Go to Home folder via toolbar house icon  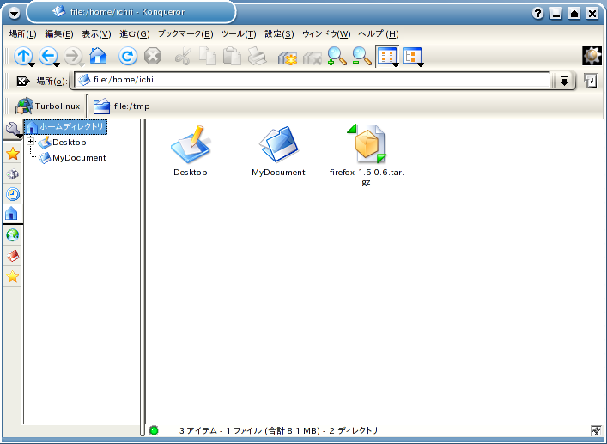(x=98, y=56)
